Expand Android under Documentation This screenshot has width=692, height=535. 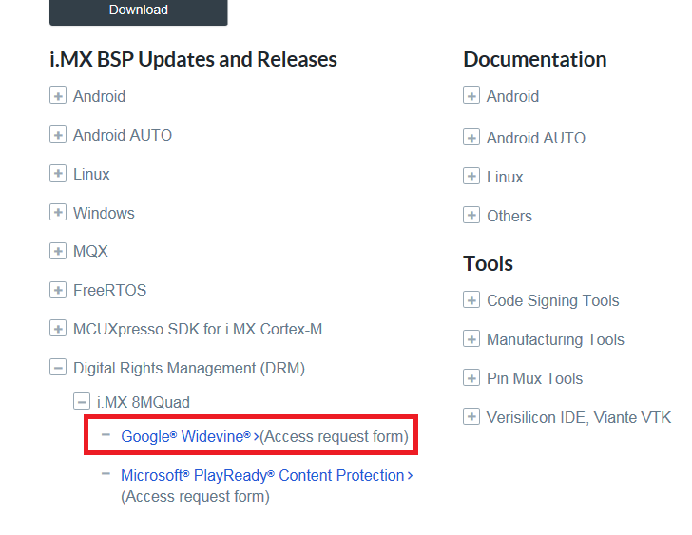(471, 96)
